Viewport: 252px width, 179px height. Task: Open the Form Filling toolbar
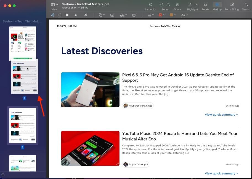point(232,4)
